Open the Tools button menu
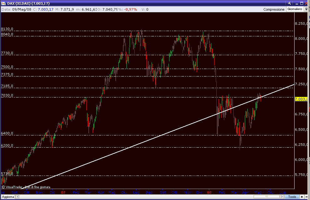This screenshot has height=200, width=310. point(292,197)
